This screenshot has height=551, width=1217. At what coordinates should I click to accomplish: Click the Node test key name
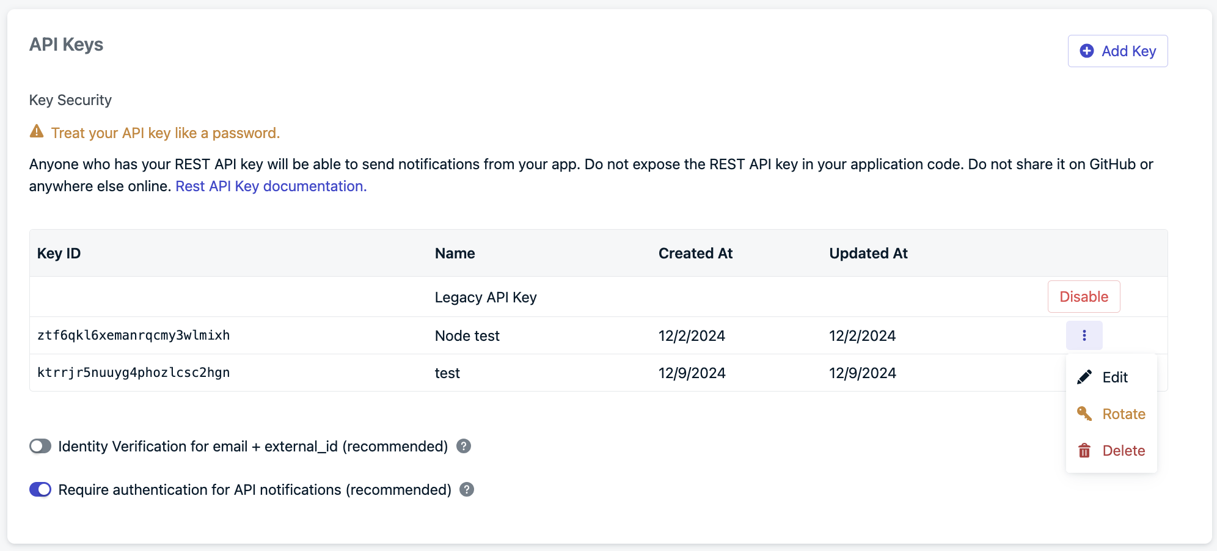[467, 336]
